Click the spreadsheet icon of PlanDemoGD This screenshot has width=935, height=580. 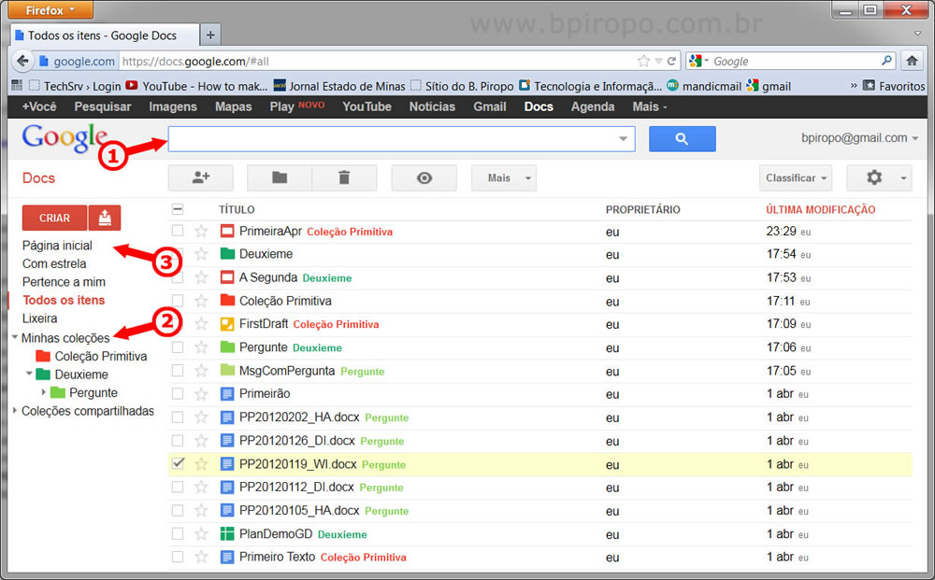(227, 533)
